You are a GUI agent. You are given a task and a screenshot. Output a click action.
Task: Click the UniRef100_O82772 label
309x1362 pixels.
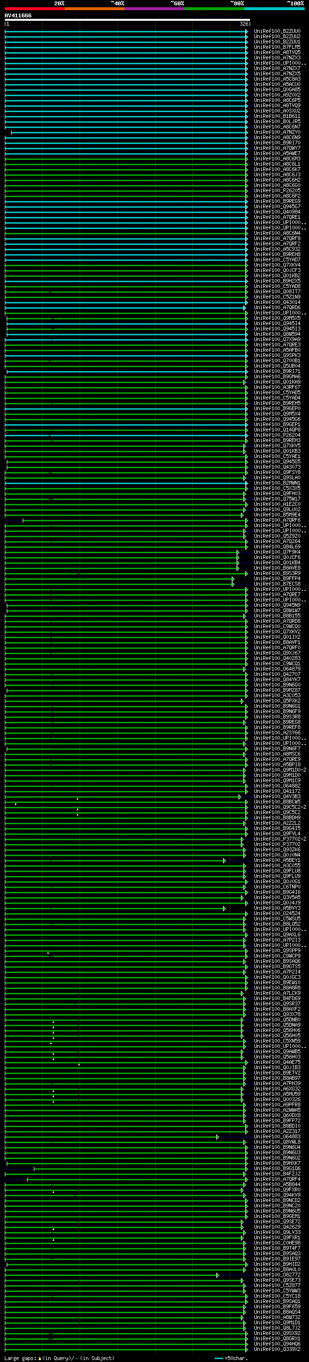(277, 1275)
